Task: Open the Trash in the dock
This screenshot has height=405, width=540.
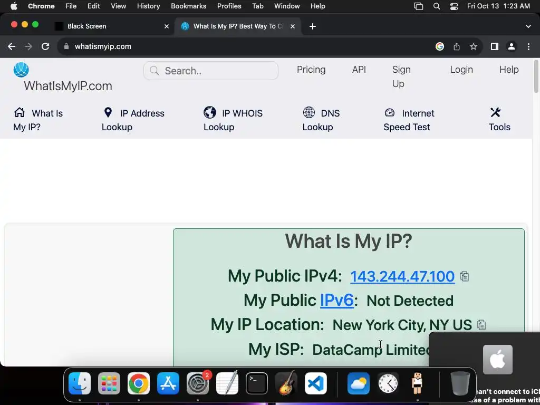Action: pos(460,383)
